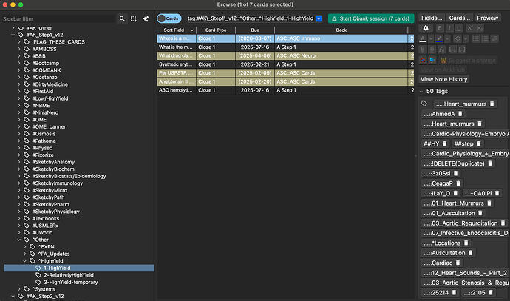Open the search history dropdown arrow
Screen dimensions: 510x301
(x=319, y=18)
